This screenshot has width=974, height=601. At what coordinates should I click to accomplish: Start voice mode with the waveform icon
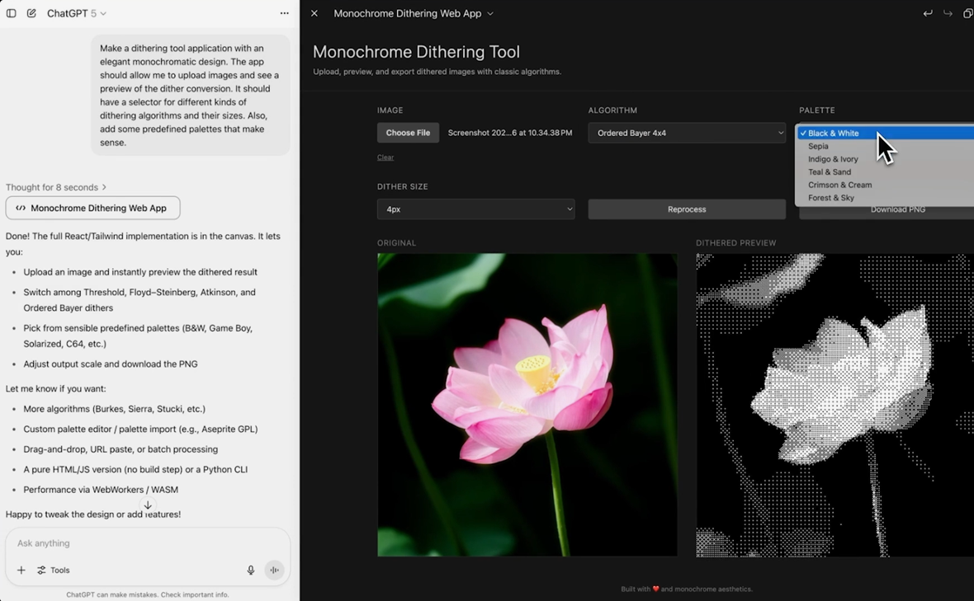click(274, 570)
